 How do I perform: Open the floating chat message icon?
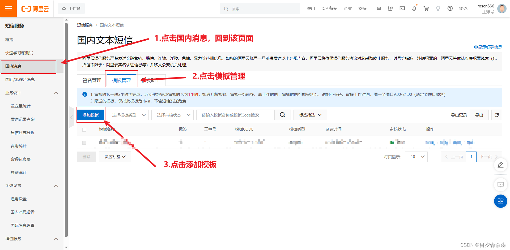tap(501, 184)
